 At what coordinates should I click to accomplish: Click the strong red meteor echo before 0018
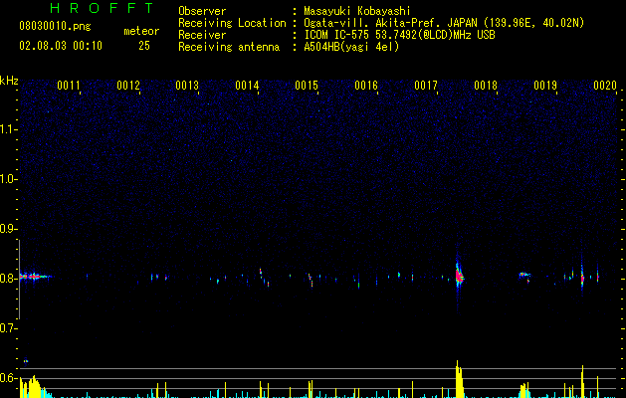click(459, 276)
